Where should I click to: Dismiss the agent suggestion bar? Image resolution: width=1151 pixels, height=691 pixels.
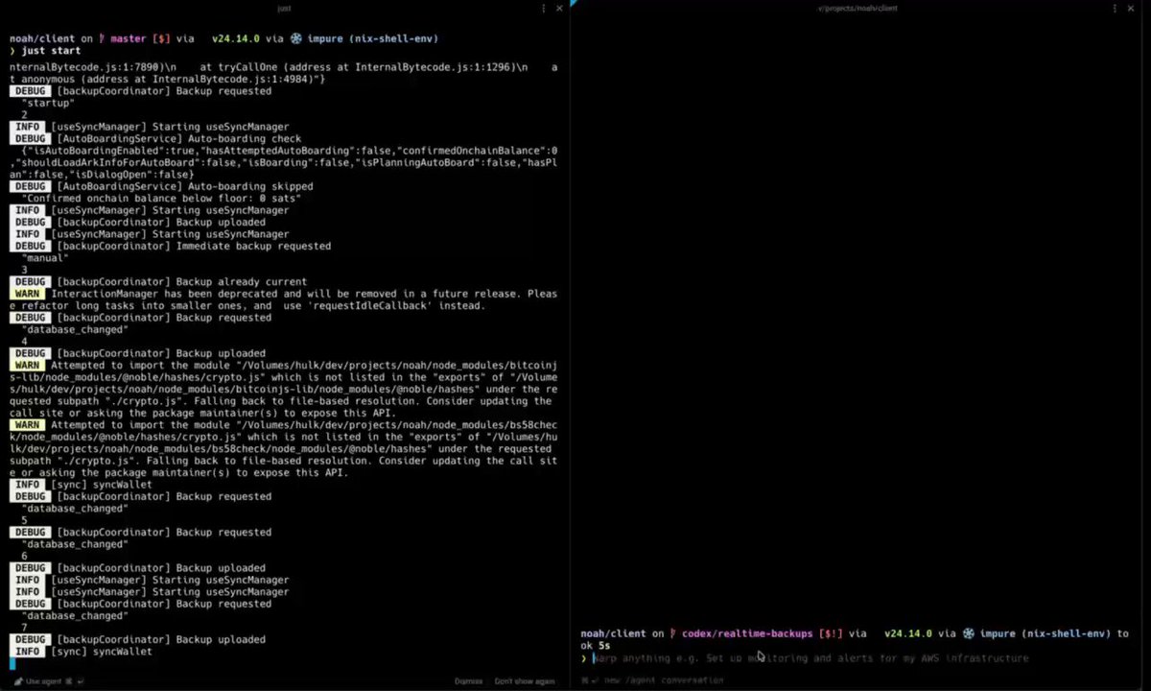click(468, 681)
